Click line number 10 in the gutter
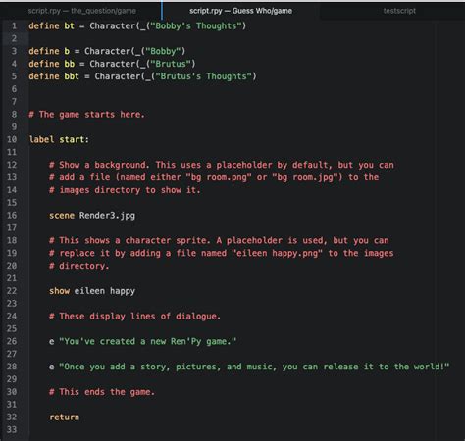 pyautogui.click(x=12, y=139)
